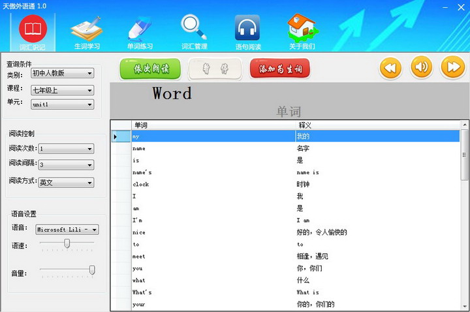The image size is (470, 312).
Task: Click the orange fast-forward next button
Action: click(x=452, y=67)
